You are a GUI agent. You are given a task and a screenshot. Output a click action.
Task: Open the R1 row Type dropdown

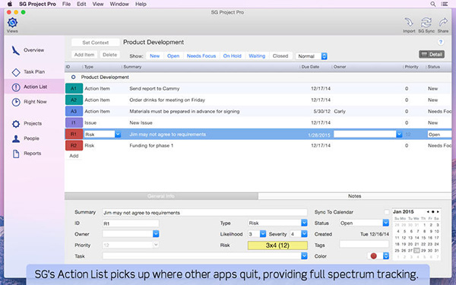pos(118,135)
